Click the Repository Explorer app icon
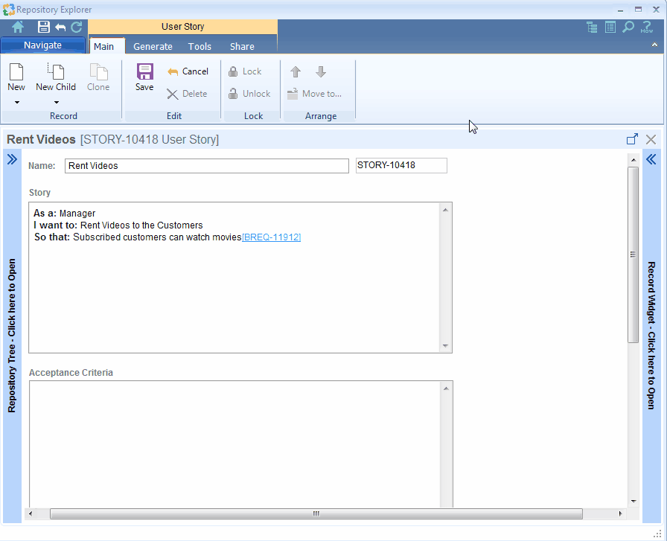The width and height of the screenshot is (667, 541). (8, 10)
